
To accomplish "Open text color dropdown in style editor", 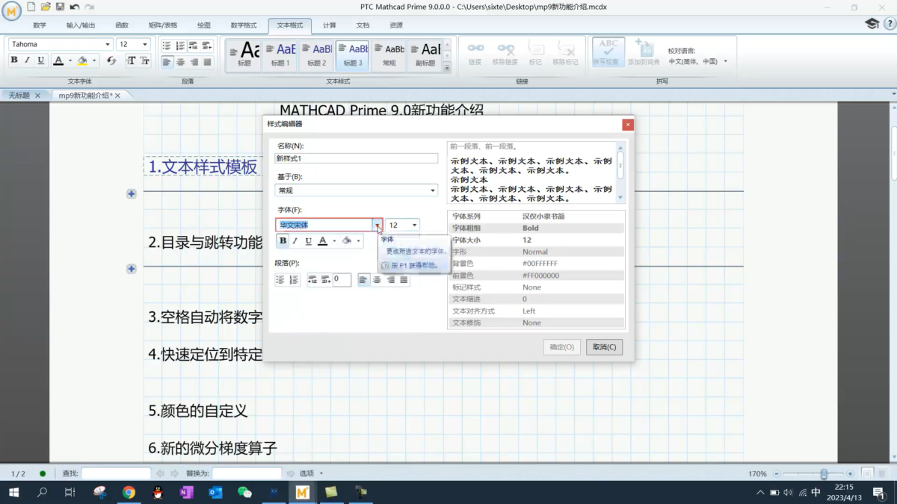I will (334, 241).
